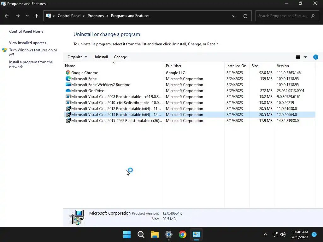Open View installed updates link

(28, 43)
